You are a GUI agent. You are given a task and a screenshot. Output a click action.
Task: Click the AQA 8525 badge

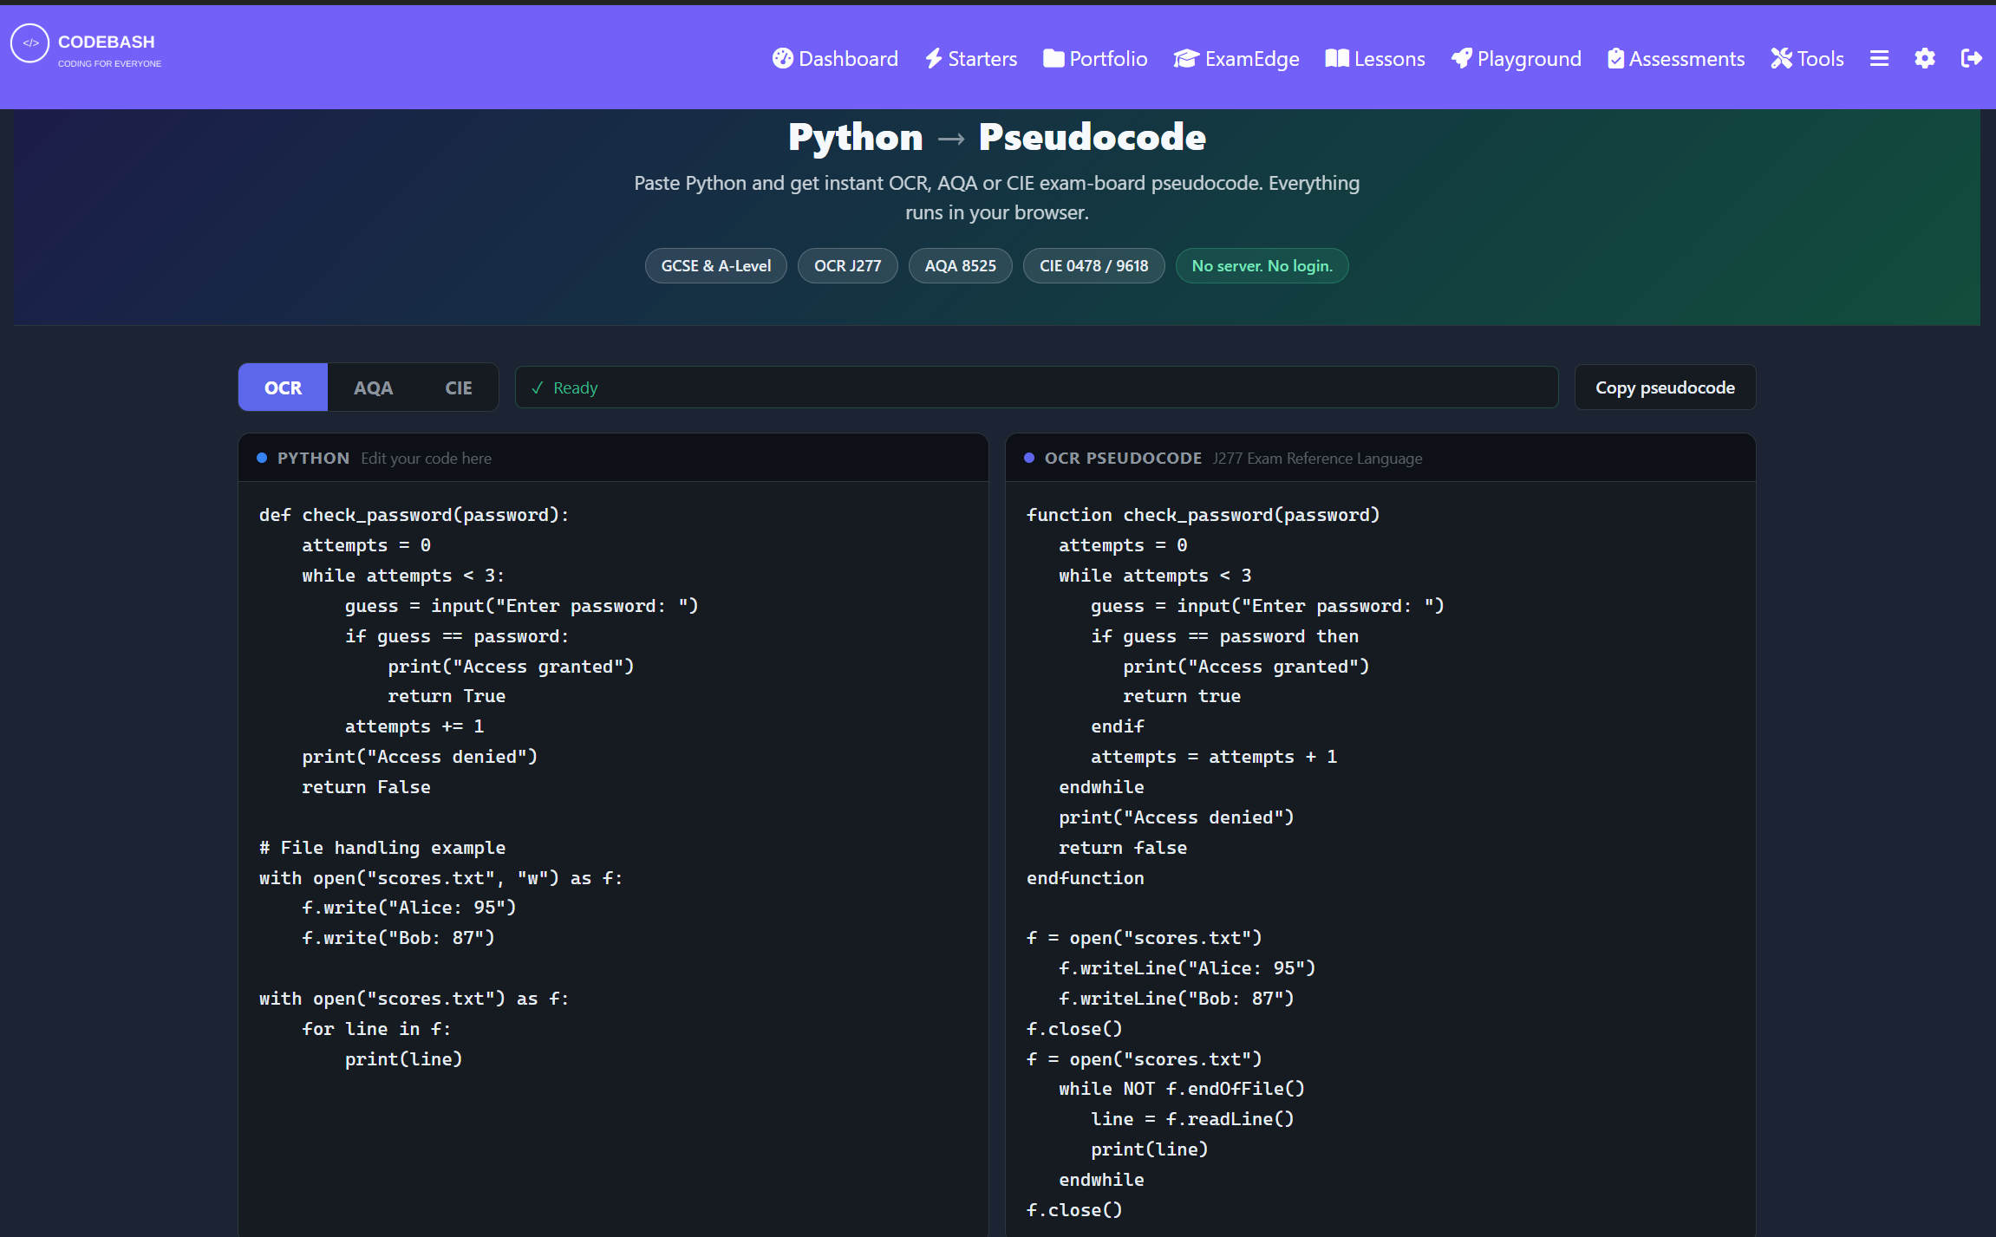[960, 266]
